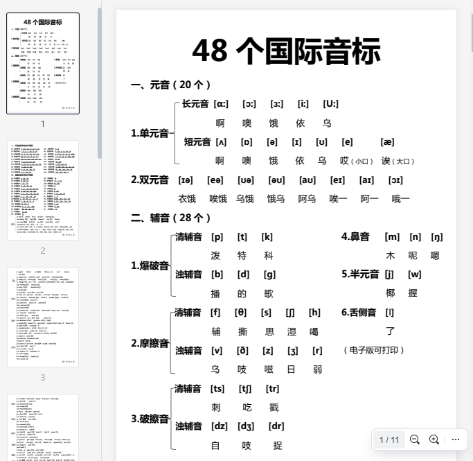Click the title 48 个国际音标

click(286, 51)
